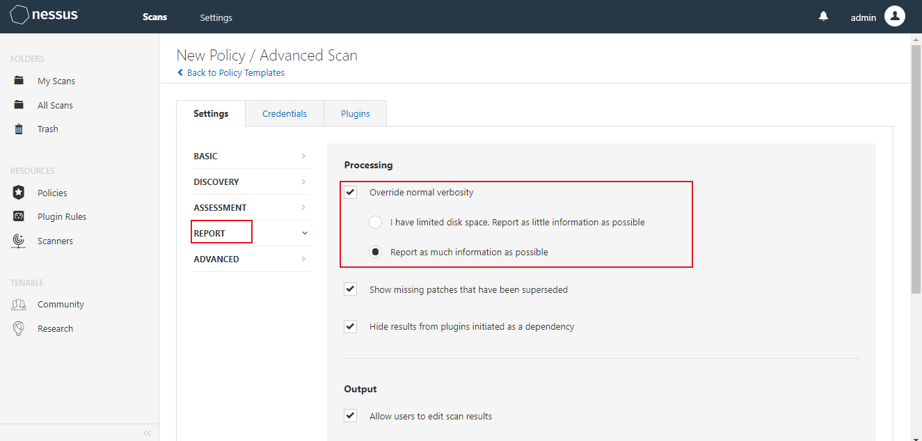Screen dimensions: 922x441
Task: Click the Nessus logo icon
Action: tap(19, 15)
